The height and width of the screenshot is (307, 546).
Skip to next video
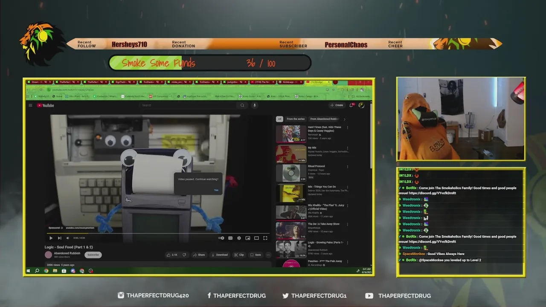[59, 238]
